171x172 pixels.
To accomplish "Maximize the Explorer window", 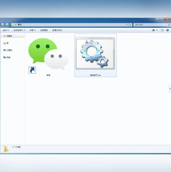I will pos(162,19).
